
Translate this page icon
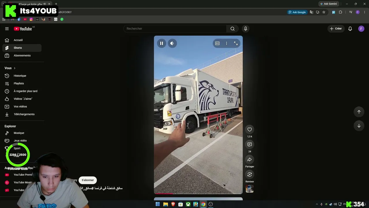[311, 12]
